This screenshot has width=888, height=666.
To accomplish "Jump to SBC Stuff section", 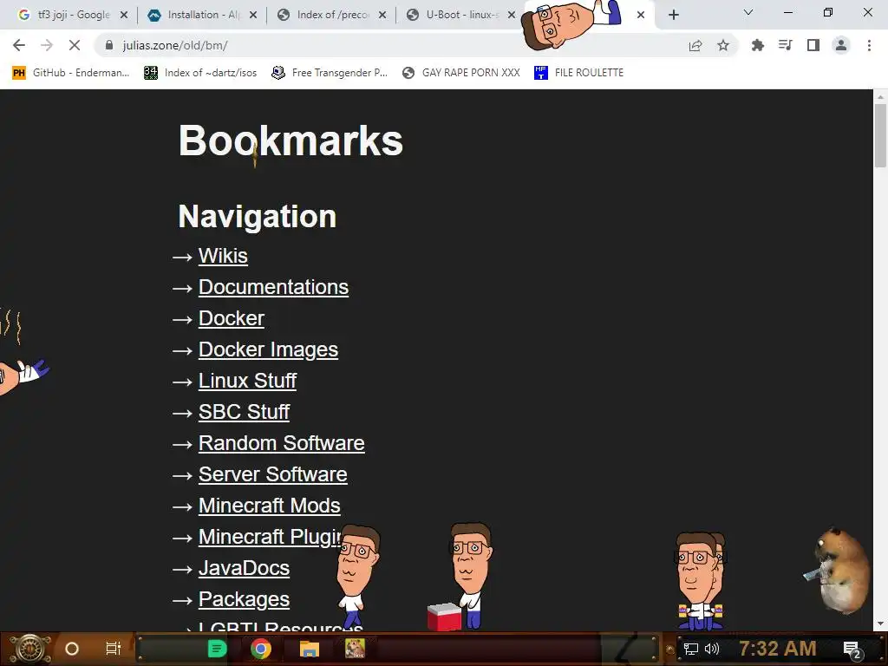I will 244,412.
